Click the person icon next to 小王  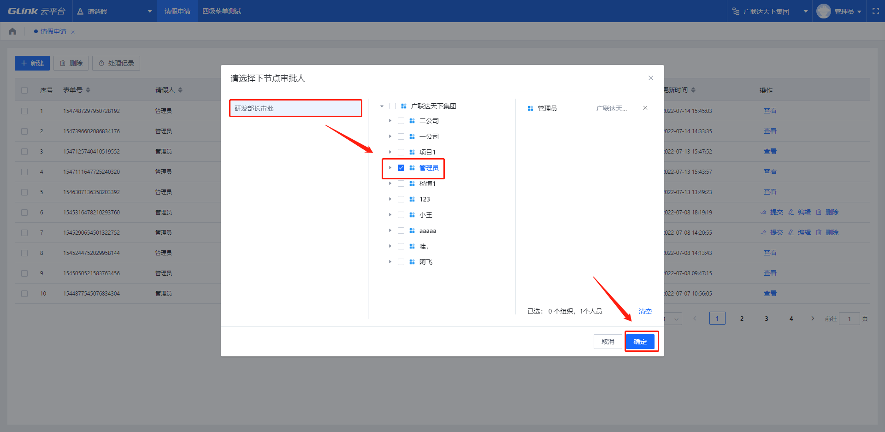[x=412, y=215]
